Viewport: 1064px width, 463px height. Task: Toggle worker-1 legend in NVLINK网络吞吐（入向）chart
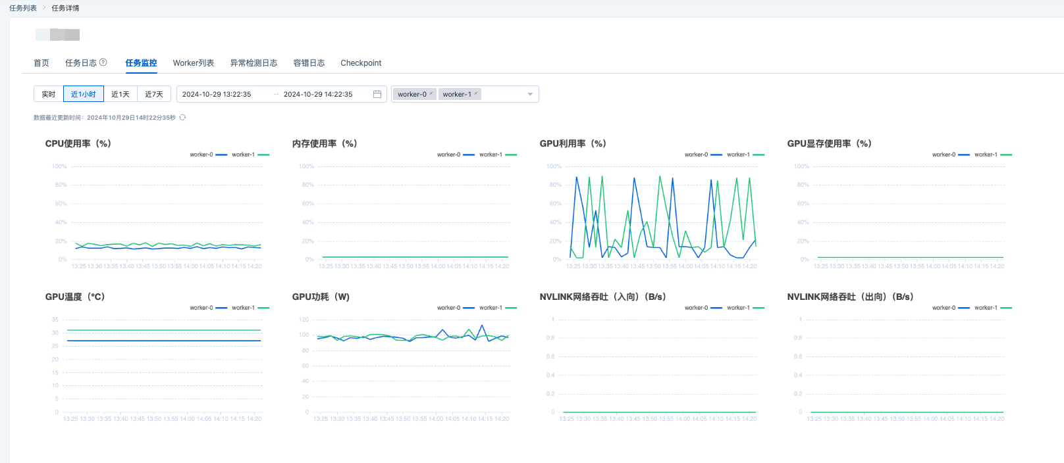[x=745, y=308]
